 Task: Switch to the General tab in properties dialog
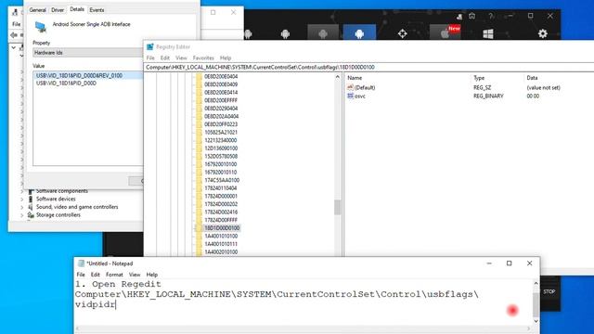click(37, 10)
